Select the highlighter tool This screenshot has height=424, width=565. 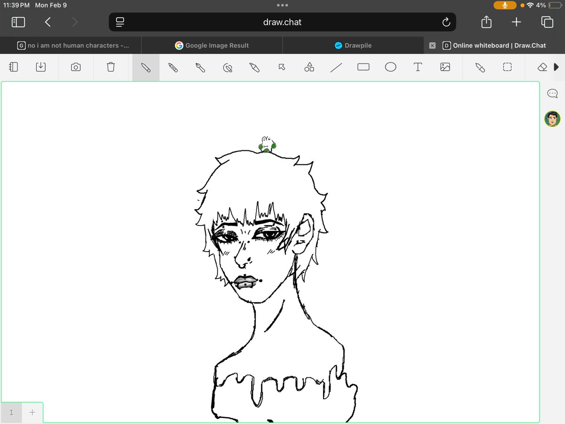coord(255,67)
